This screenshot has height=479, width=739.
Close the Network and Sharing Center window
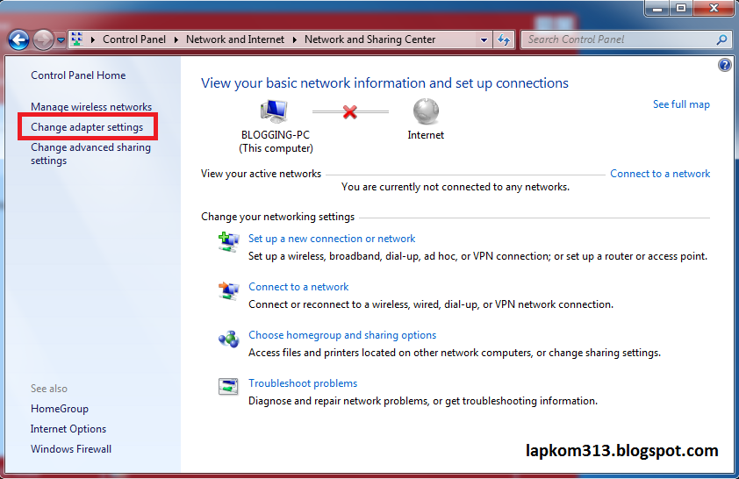(x=714, y=8)
